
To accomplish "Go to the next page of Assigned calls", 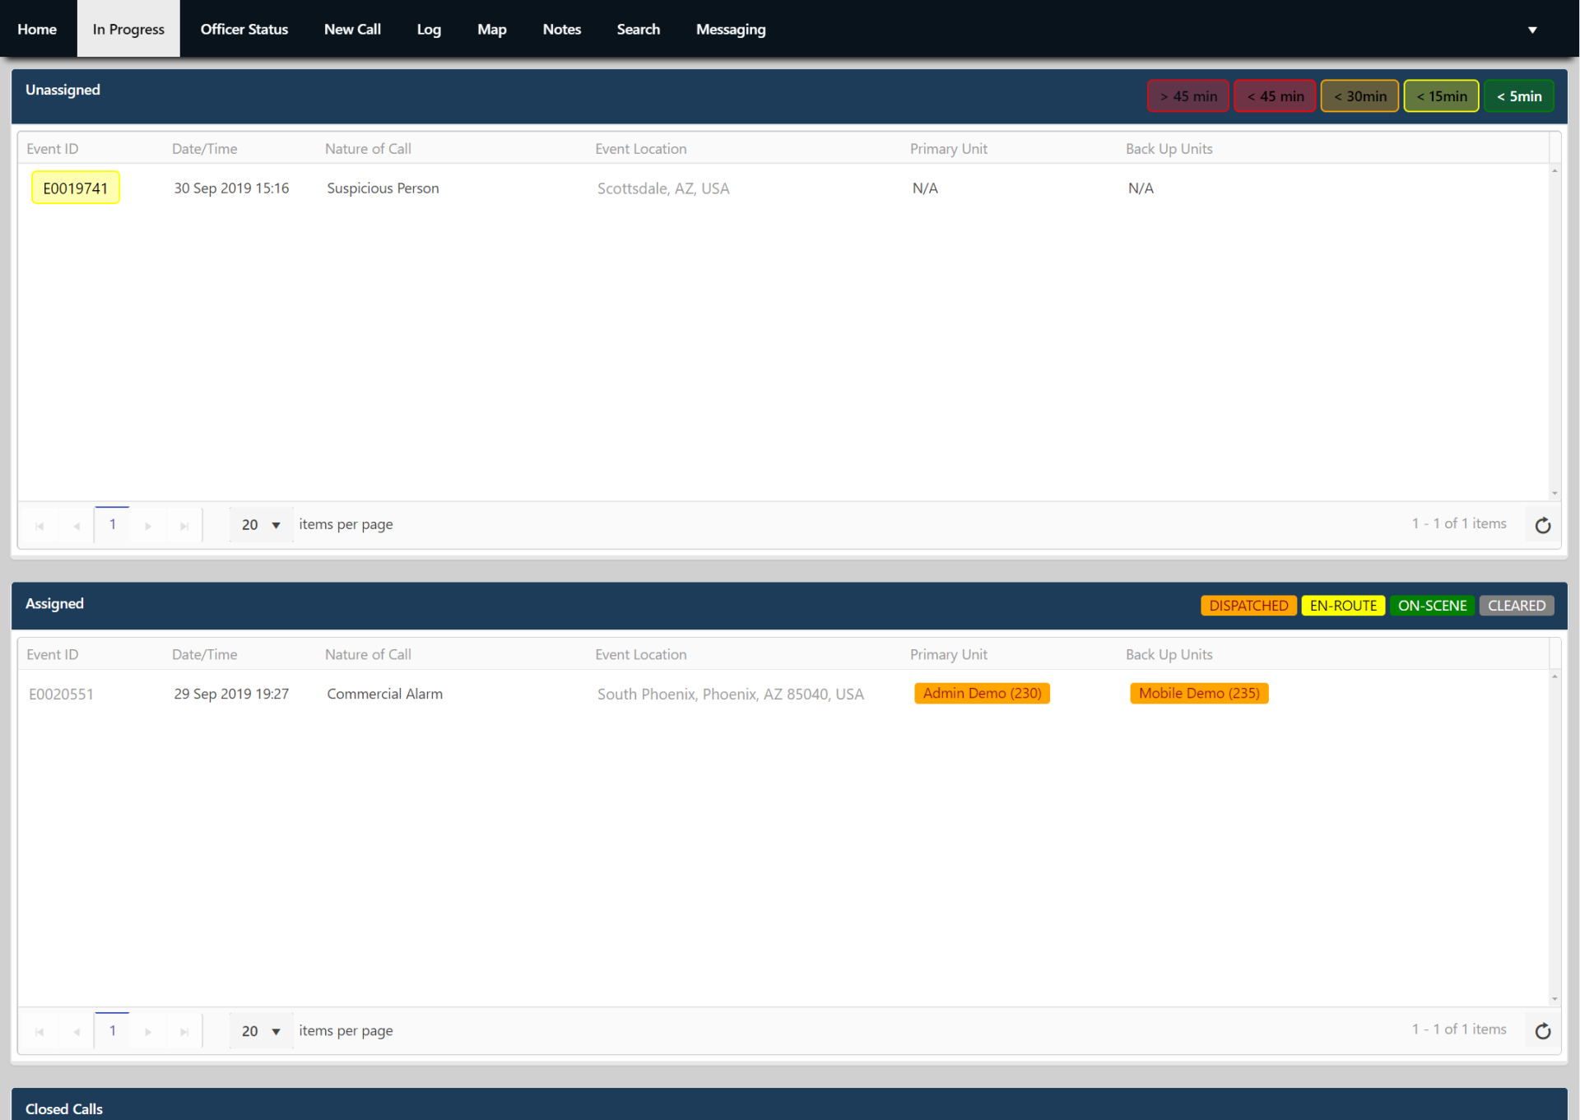I will 148,1030.
